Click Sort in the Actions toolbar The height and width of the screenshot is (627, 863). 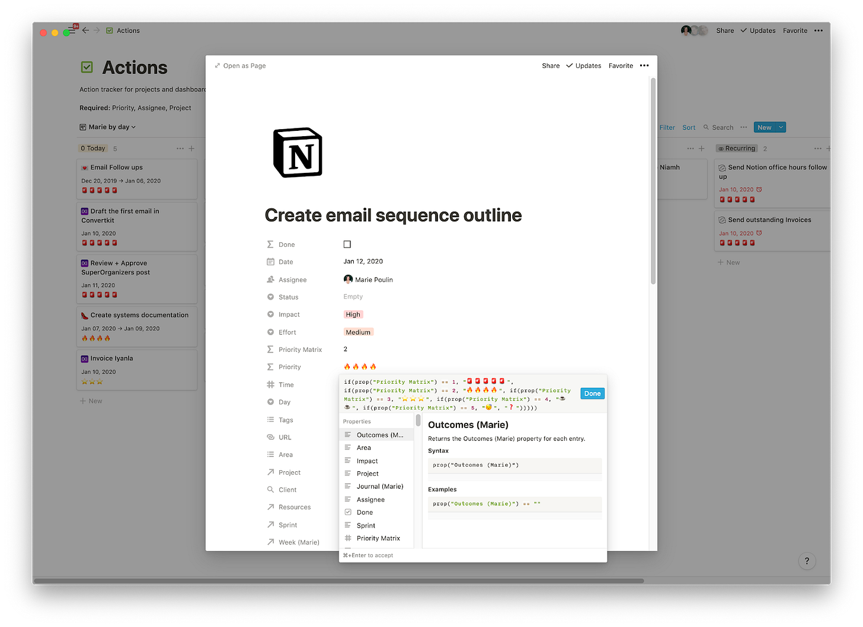coord(689,127)
